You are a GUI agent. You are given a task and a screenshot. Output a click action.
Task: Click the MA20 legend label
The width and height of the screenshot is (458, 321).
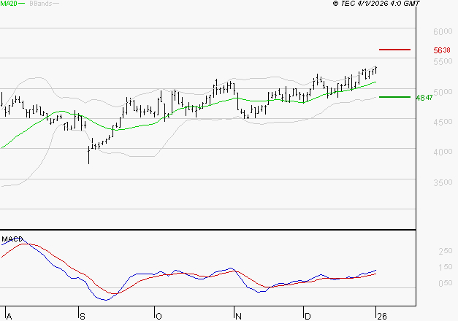click(x=9, y=4)
